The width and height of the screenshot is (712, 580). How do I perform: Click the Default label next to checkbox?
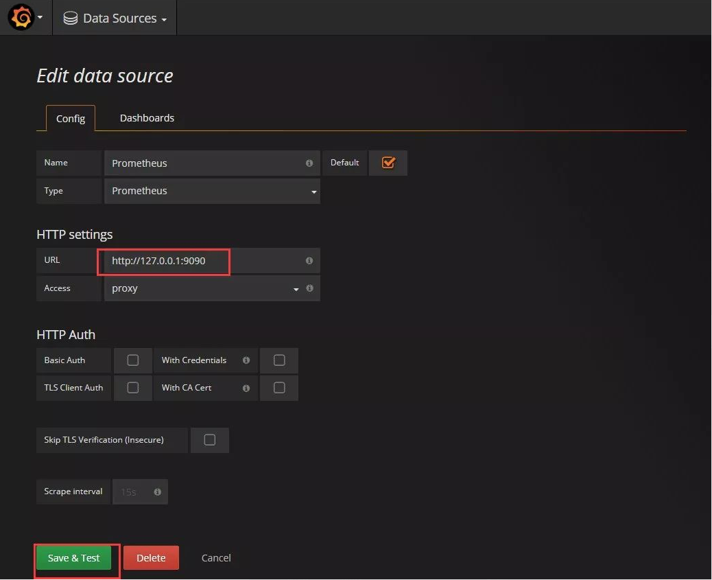pos(344,162)
